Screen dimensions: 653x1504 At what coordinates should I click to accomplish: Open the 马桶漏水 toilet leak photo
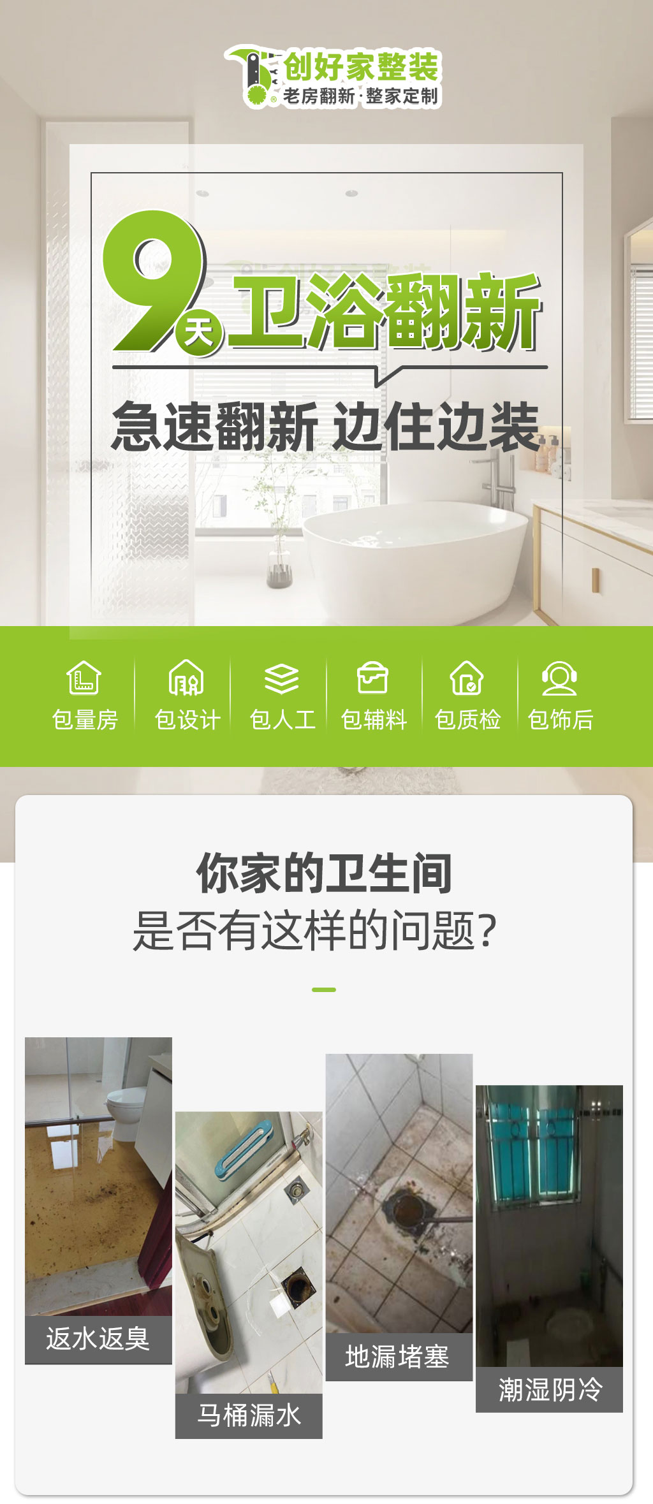point(249,1252)
